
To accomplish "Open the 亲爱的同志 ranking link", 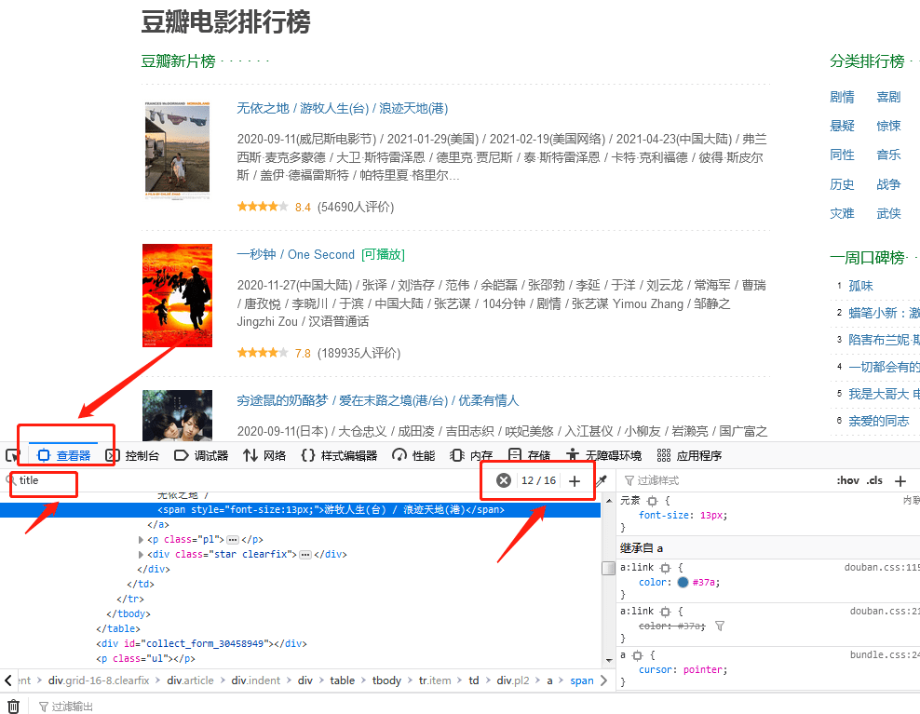I will click(x=878, y=421).
